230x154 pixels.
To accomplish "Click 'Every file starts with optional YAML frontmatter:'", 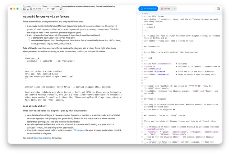I will click(171, 52).
